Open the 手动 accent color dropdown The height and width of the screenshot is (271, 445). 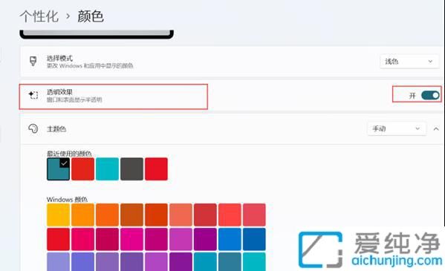pos(397,128)
